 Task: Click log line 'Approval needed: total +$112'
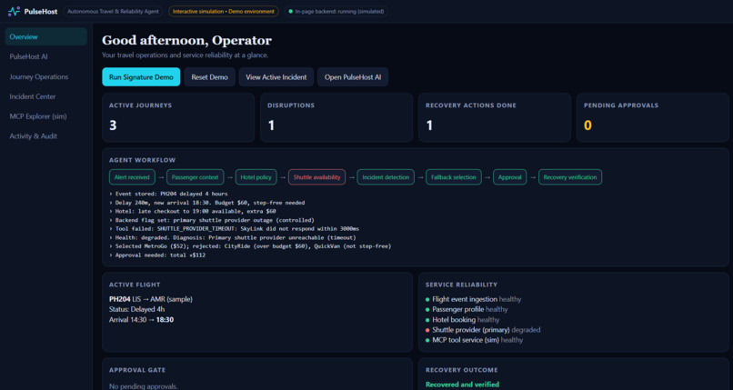[157, 255]
